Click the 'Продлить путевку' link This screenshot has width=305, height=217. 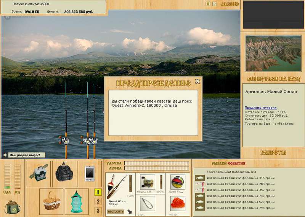tap(261, 108)
